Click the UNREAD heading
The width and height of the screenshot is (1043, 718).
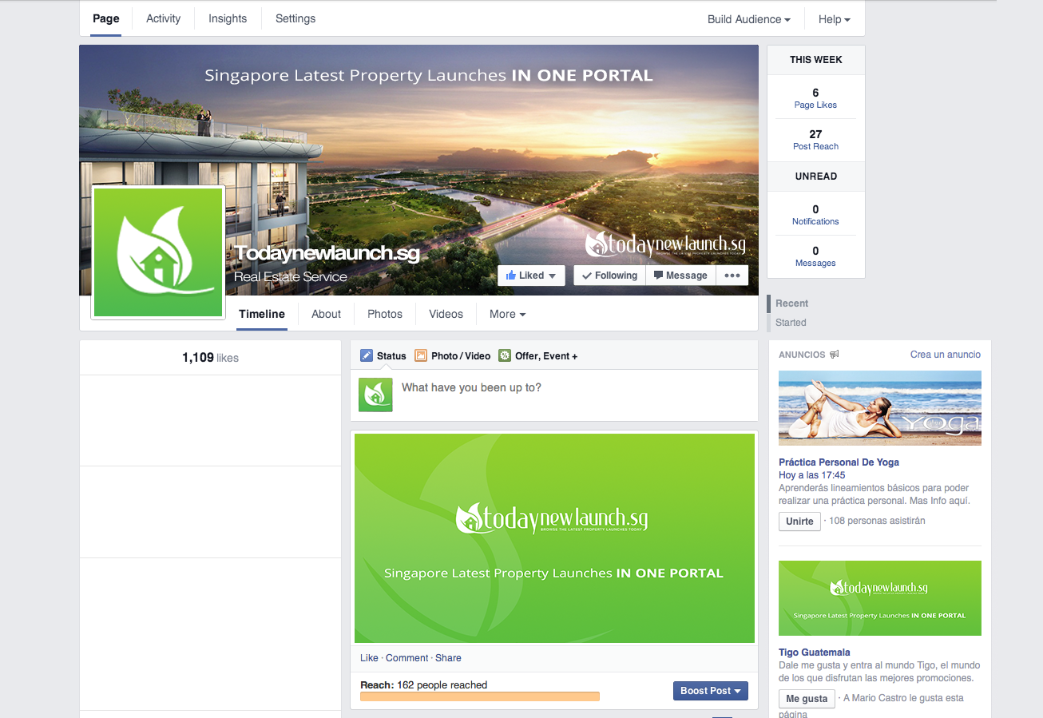(x=816, y=177)
